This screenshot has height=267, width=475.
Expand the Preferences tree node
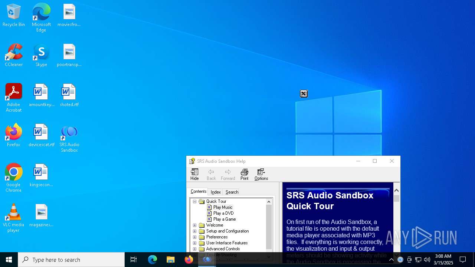click(x=194, y=237)
